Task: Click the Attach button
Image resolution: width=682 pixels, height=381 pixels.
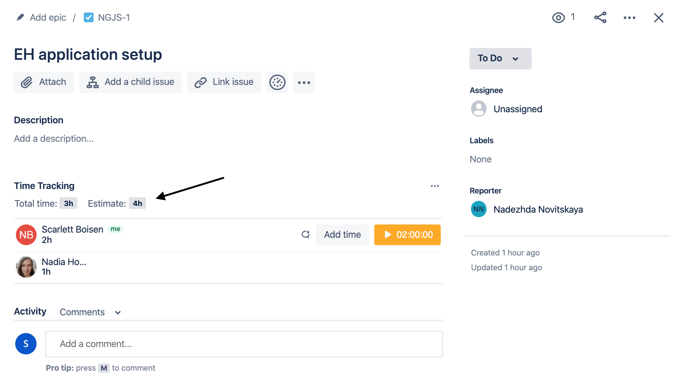Action: click(x=44, y=82)
